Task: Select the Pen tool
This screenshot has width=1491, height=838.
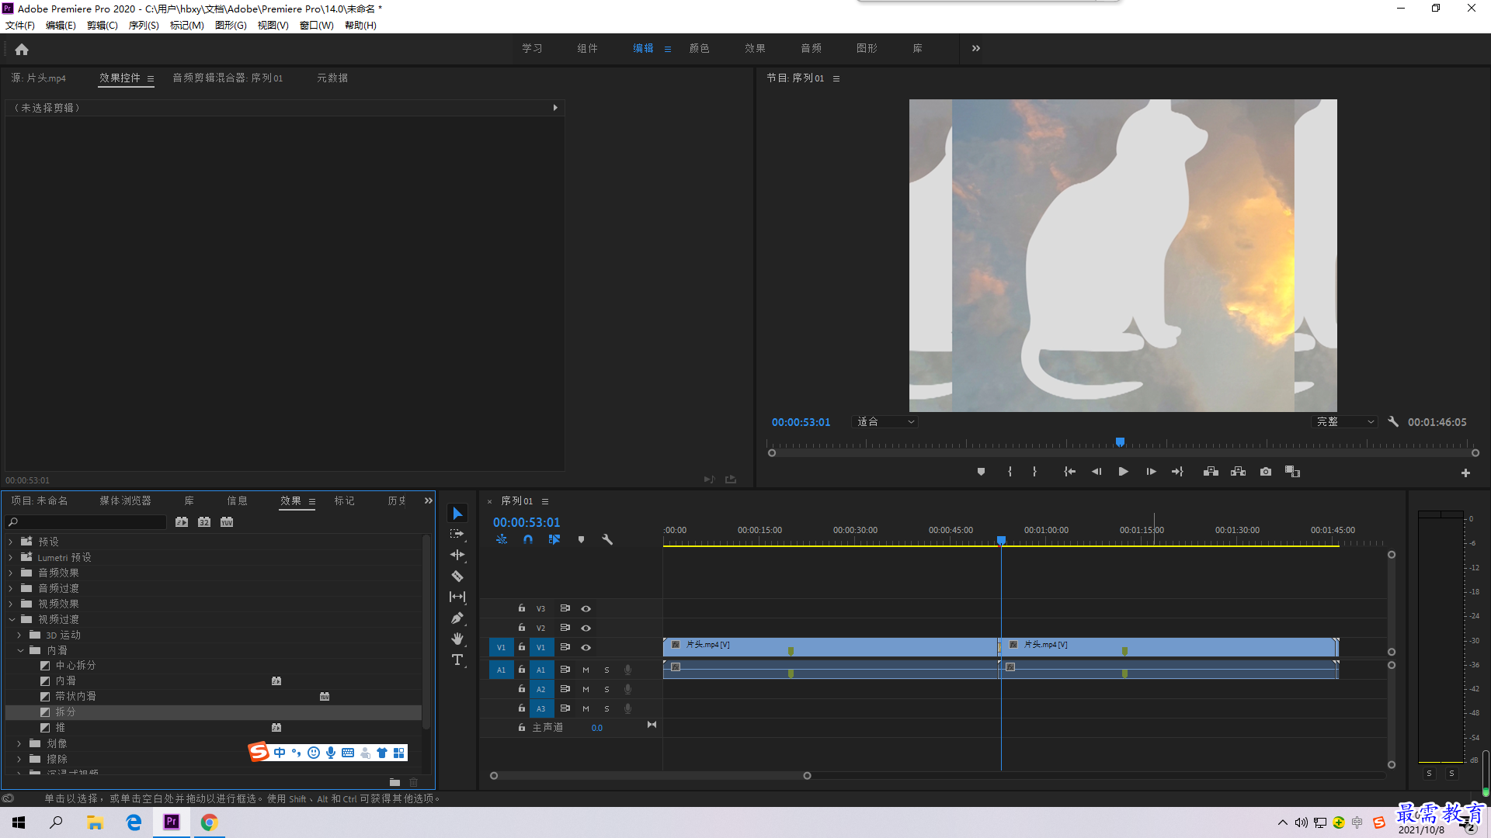Action: pyautogui.click(x=457, y=618)
